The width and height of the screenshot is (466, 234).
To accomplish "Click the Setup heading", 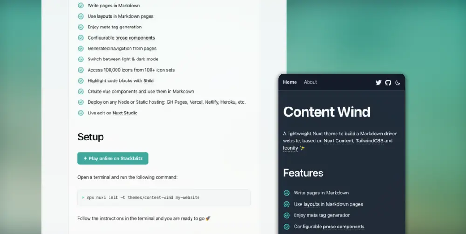I will pyautogui.click(x=91, y=137).
